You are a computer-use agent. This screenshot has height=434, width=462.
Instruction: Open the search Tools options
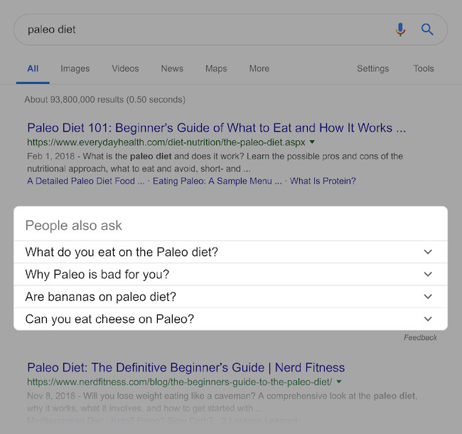(x=424, y=69)
